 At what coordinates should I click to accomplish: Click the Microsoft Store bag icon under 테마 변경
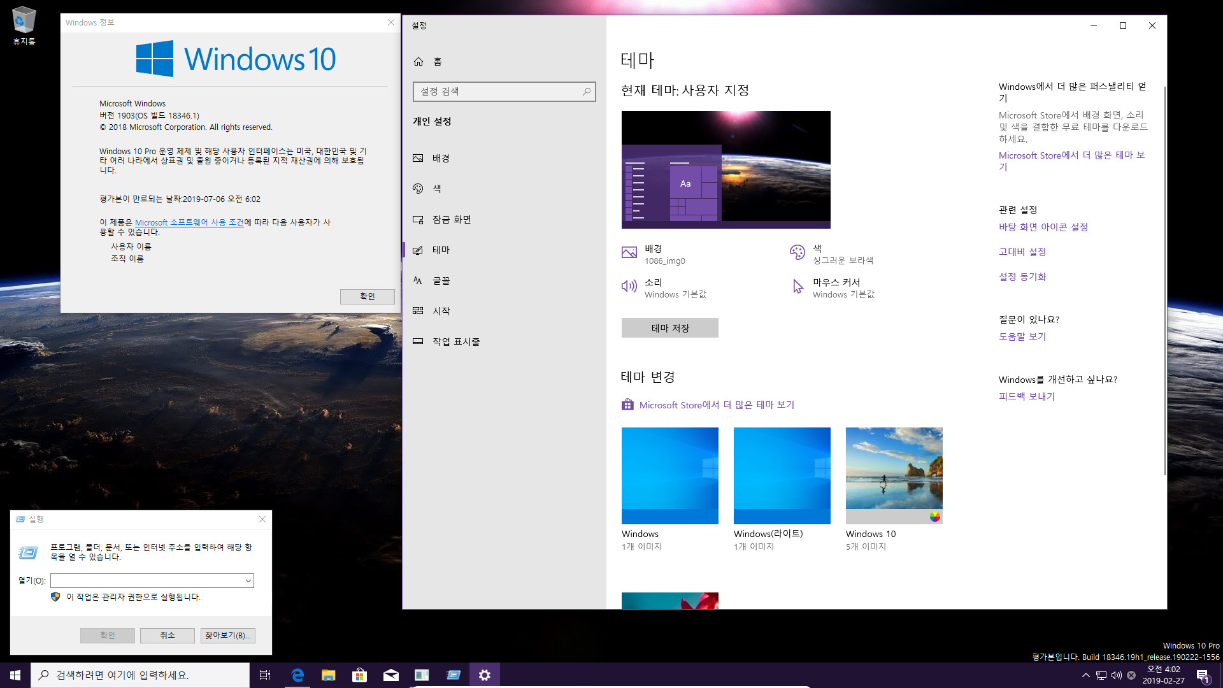point(628,405)
